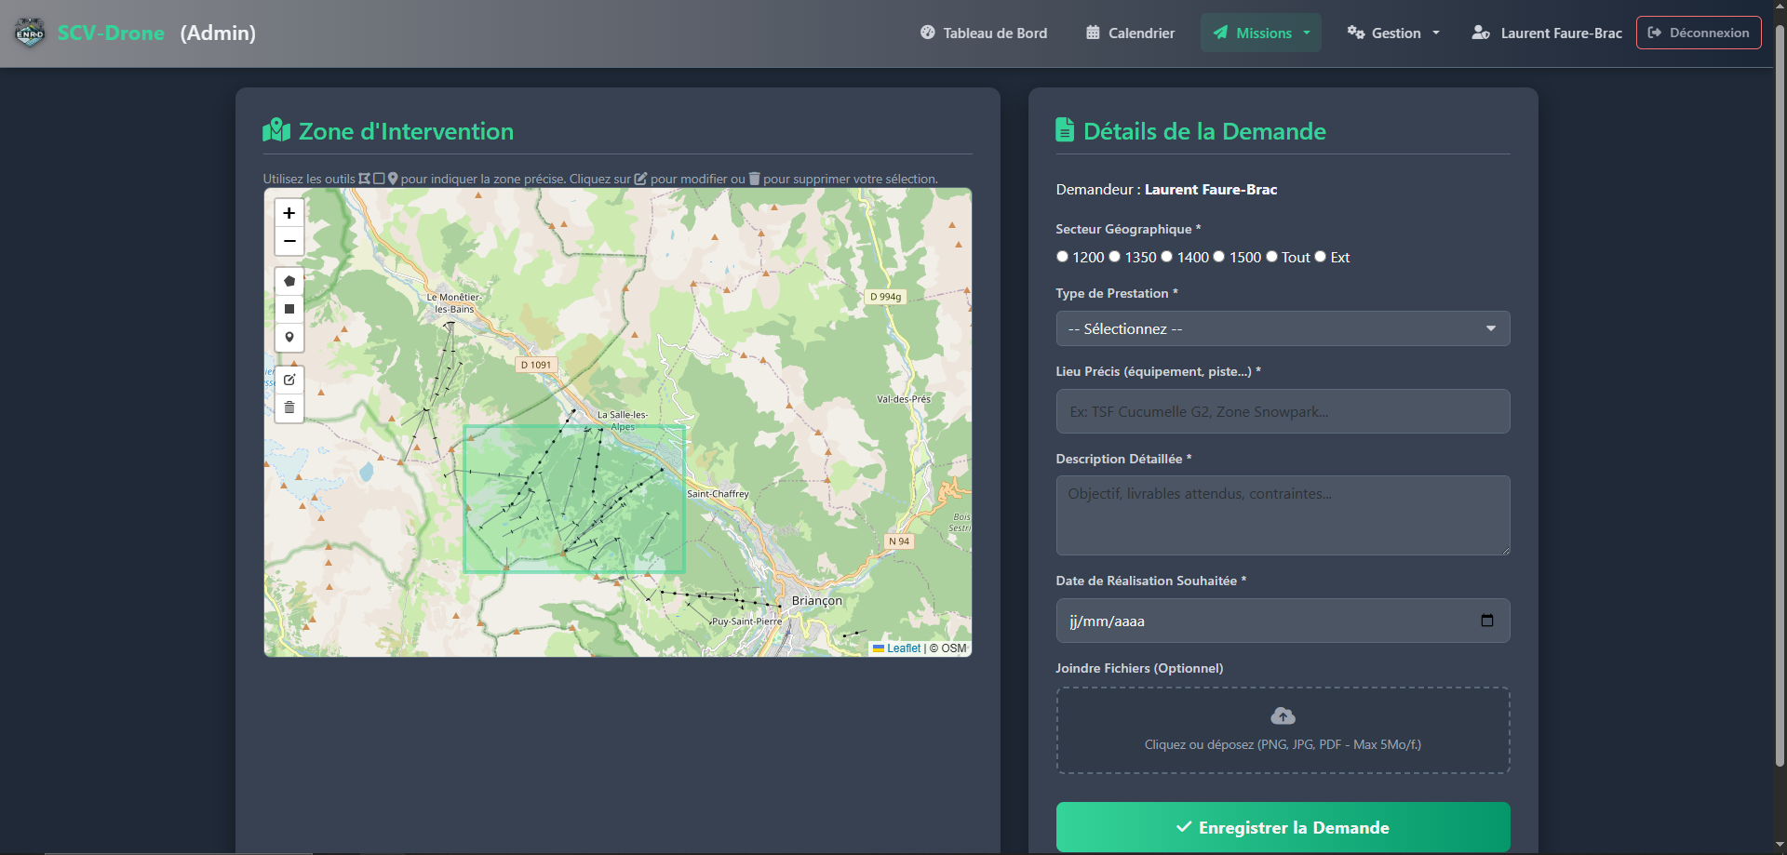Open Laurent Faure-Brac profile menu
The image size is (1787, 855).
(1547, 33)
